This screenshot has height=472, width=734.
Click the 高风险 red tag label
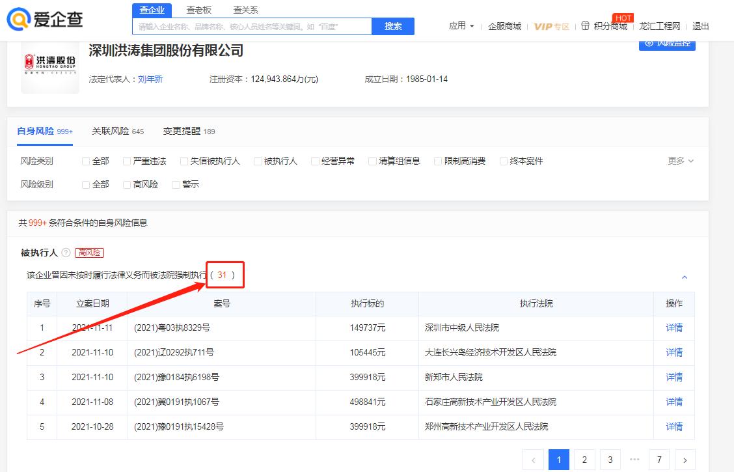click(x=89, y=253)
